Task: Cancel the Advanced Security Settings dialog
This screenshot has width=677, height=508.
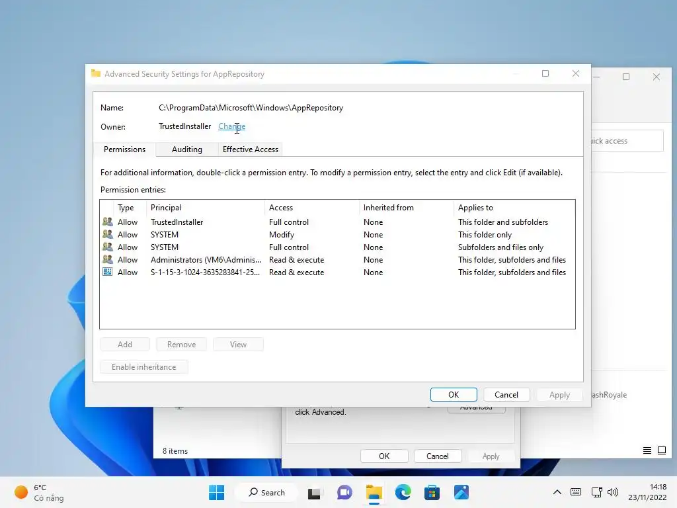Action: [x=506, y=394]
